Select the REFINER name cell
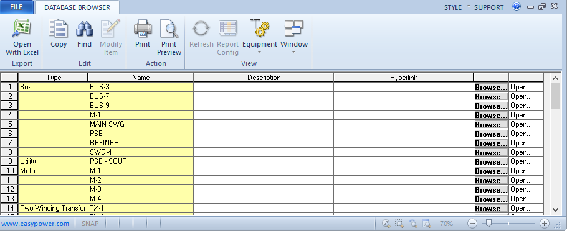Image resolution: width=567 pixels, height=231 pixels. (x=141, y=143)
